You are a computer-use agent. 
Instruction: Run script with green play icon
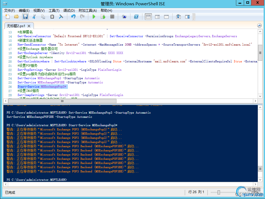(94, 17)
